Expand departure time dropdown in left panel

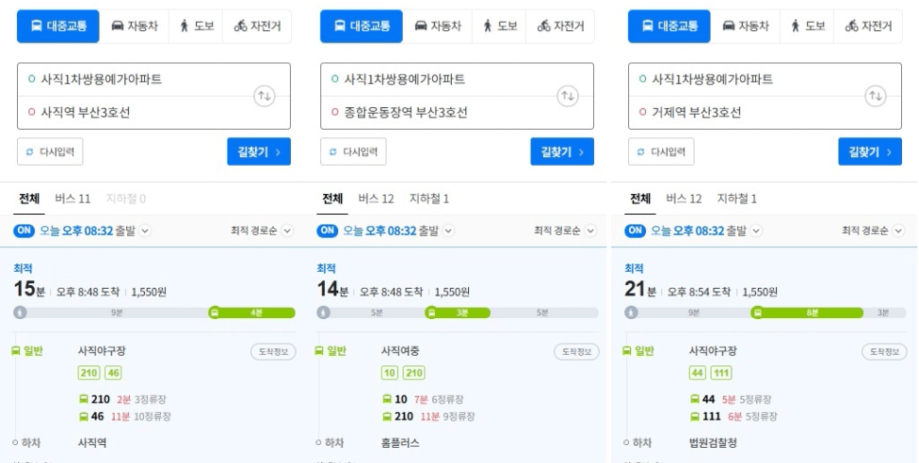click(145, 231)
